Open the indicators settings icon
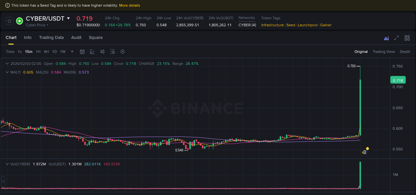The image size is (416, 195). point(112,52)
